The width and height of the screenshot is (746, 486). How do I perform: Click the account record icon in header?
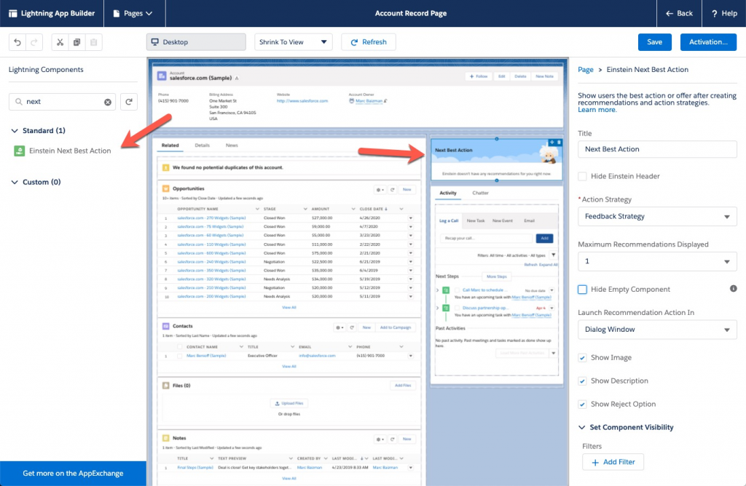(x=162, y=76)
